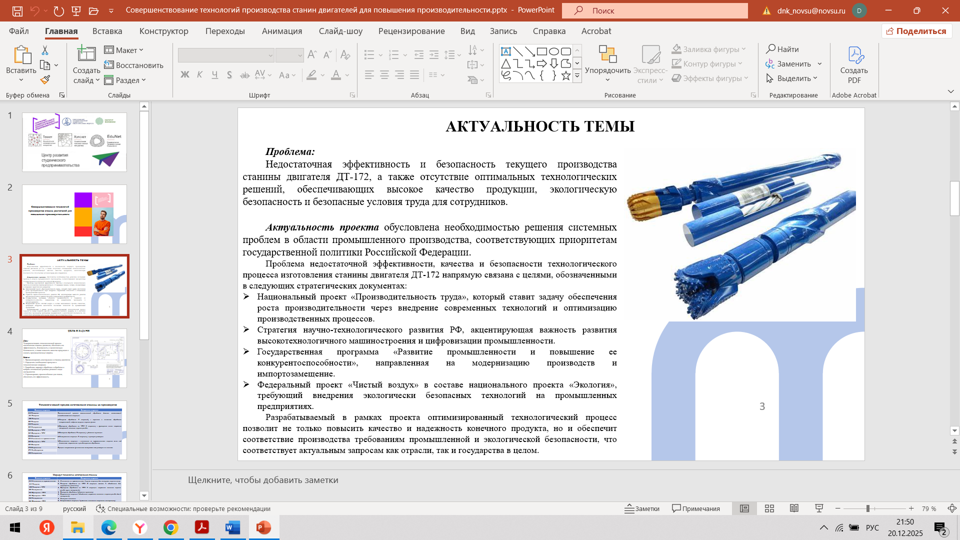Toggle Normal view button in status bar
Viewport: 960px width, 540px height.
click(x=744, y=508)
